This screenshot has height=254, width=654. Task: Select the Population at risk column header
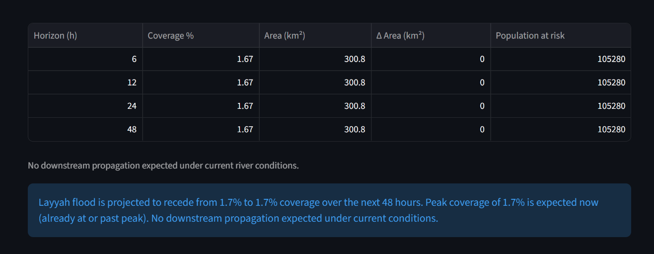(x=561, y=36)
